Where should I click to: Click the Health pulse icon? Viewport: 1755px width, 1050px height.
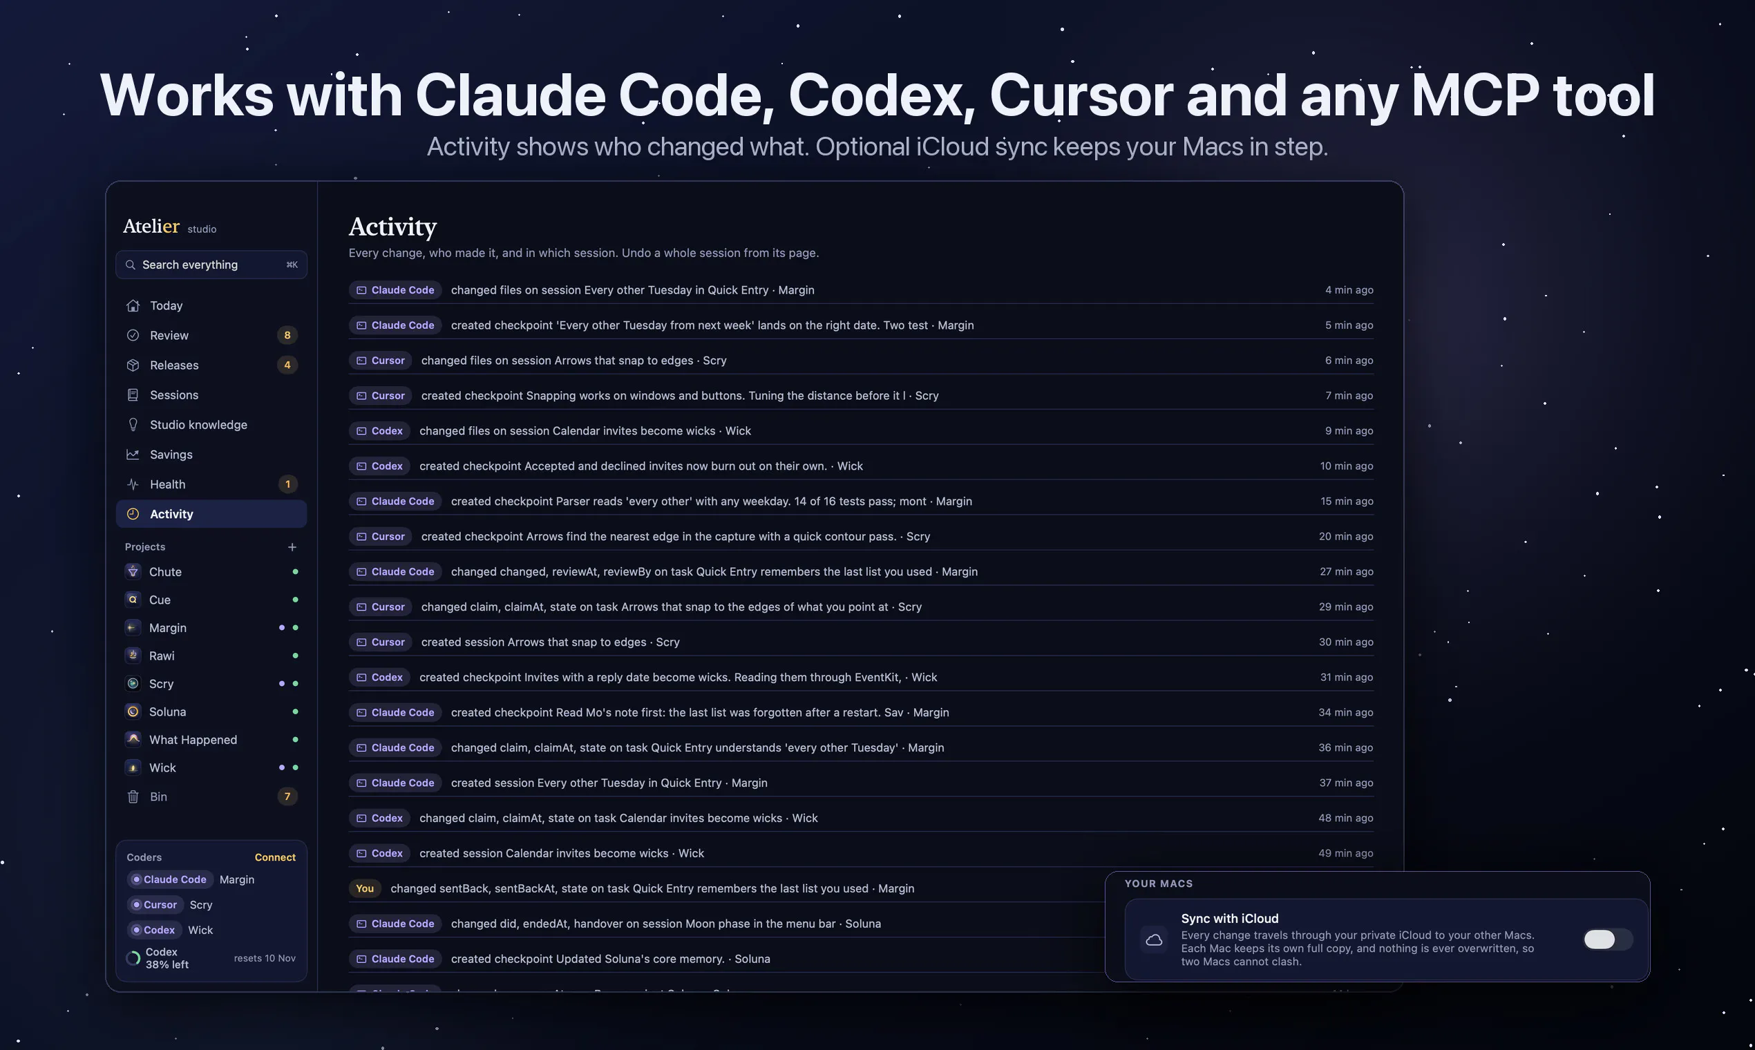pyautogui.click(x=133, y=484)
